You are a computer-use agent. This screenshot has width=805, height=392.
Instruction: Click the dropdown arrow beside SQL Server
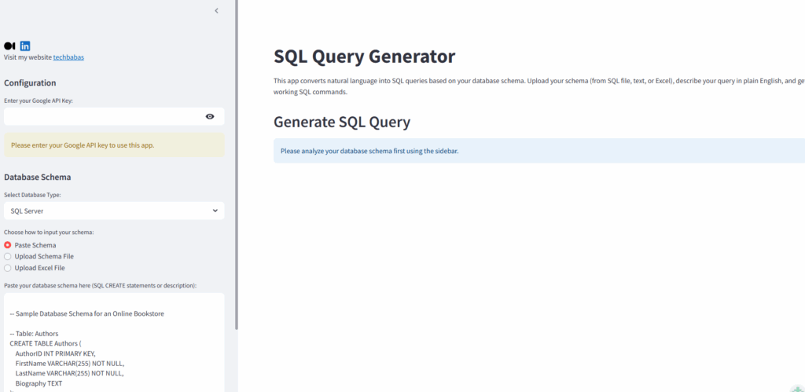pos(215,211)
